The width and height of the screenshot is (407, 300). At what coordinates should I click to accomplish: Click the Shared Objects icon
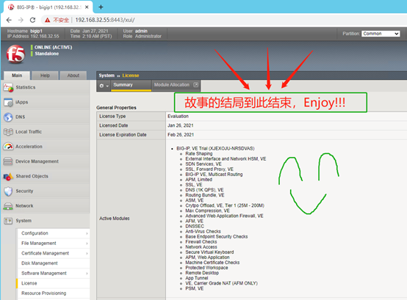click(8, 176)
